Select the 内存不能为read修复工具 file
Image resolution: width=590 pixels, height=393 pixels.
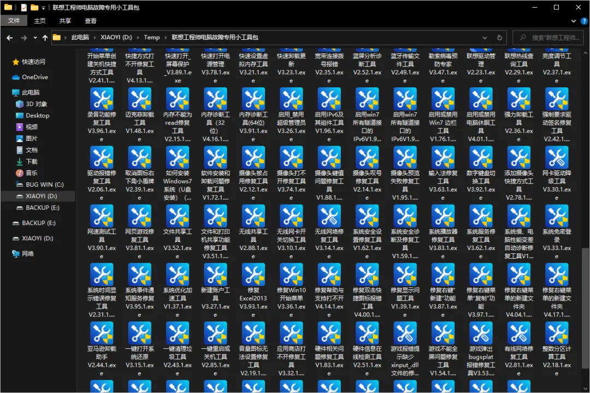(x=178, y=115)
